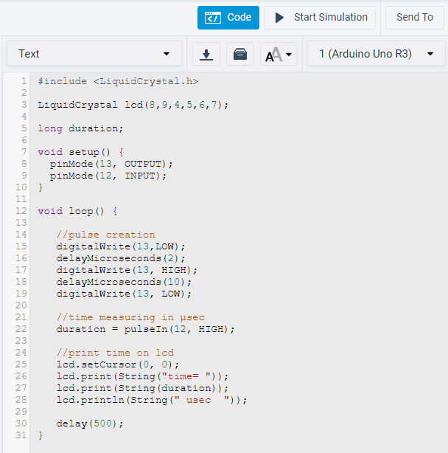Click the lcd.print(String("time= ")) line
The width and height of the screenshot is (448, 453).
point(142,376)
